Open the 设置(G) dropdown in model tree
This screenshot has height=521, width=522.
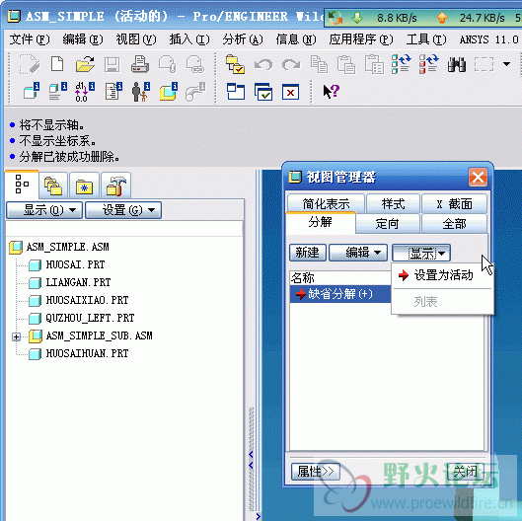tap(123, 210)
